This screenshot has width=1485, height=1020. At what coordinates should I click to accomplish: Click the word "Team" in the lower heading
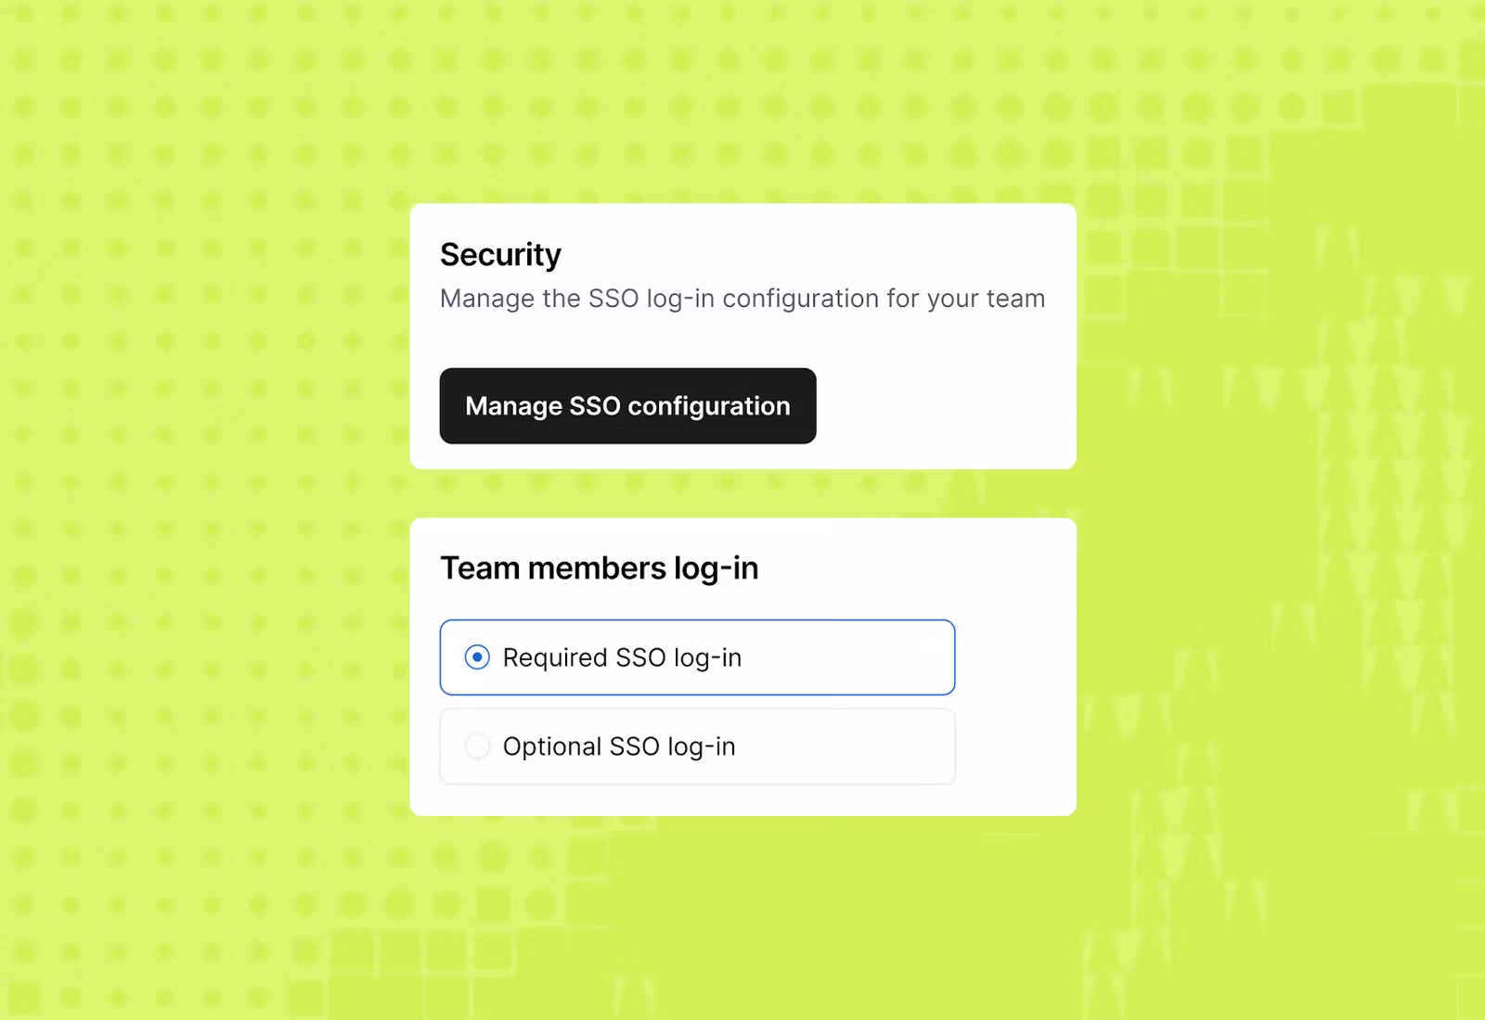[480, 567]
